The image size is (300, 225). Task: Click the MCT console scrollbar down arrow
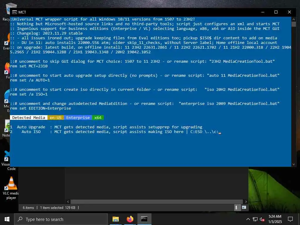[294, 164]
